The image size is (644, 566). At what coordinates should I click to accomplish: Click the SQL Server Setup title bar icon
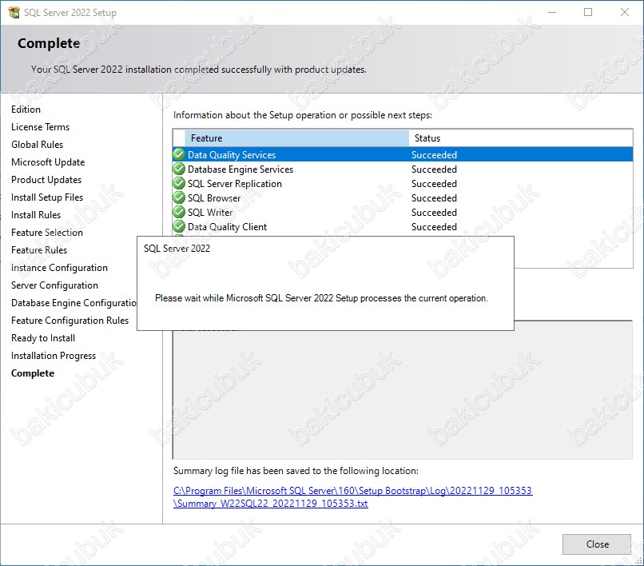(x=14, y=12)
